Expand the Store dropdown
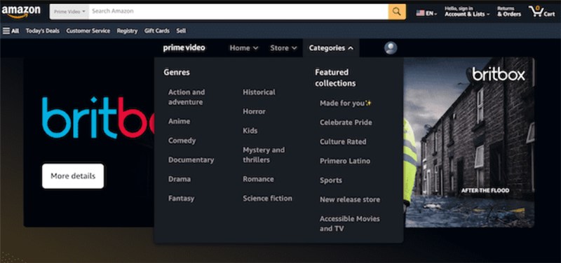The height and width of the screenshot is (263, 561). (283, 48)
